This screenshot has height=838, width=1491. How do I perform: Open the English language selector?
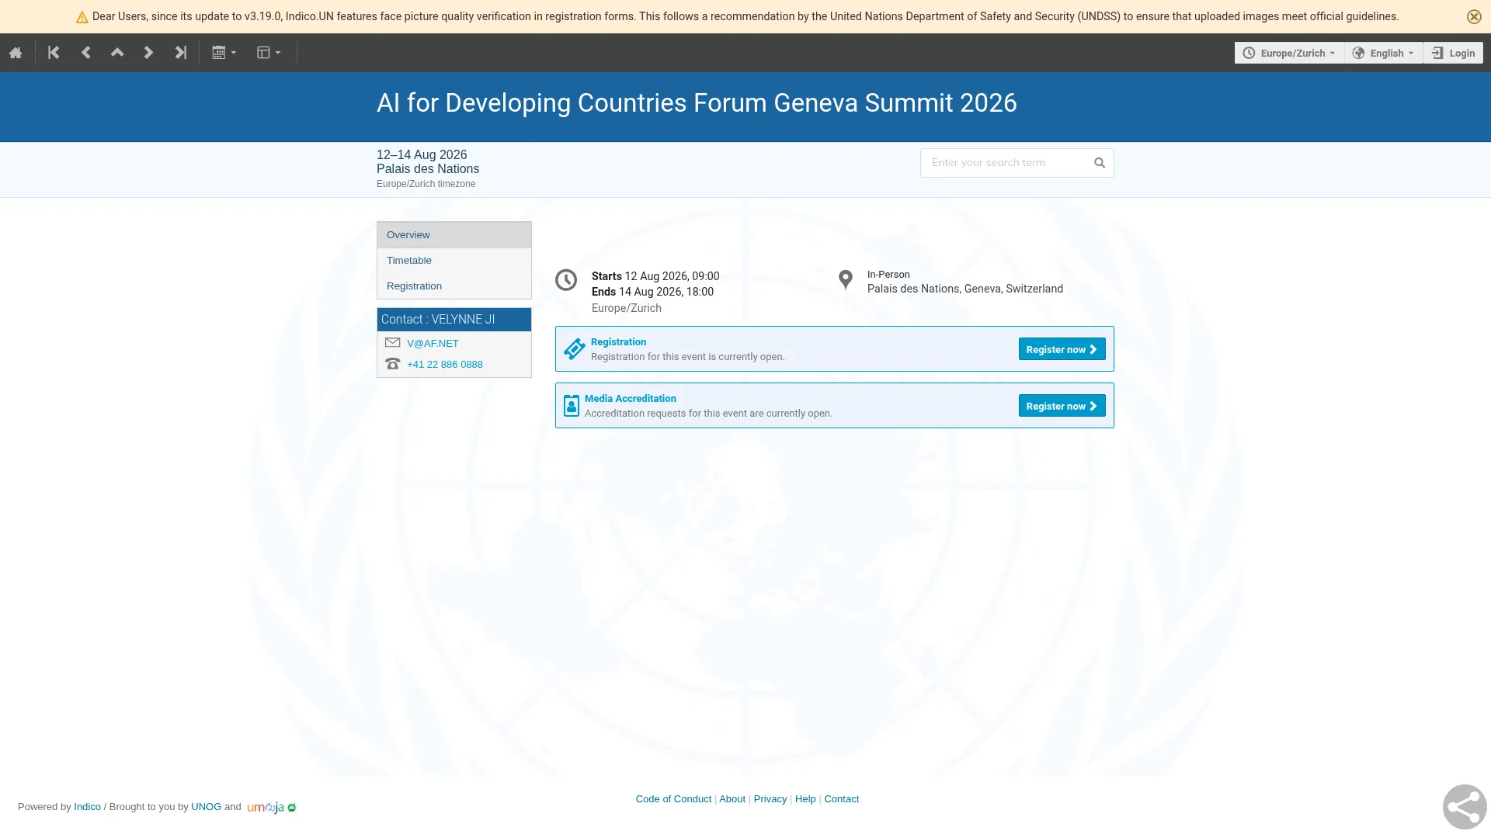(x=1383, y=53)
